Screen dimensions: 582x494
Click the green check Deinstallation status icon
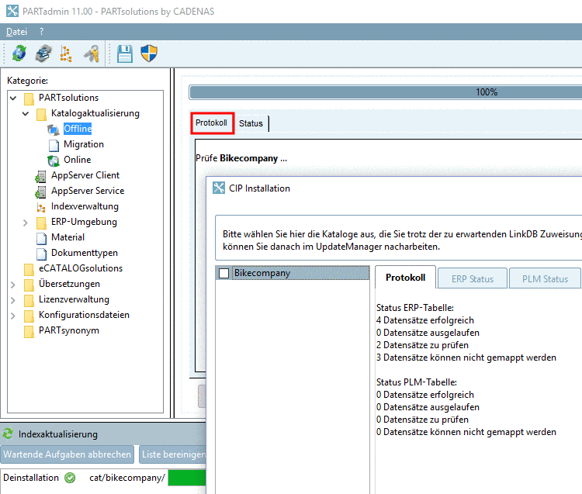pyautogui.click(x=70, y=477)
